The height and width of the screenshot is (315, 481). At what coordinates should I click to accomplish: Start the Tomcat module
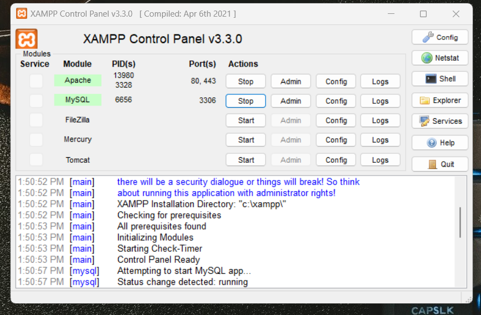246,160
